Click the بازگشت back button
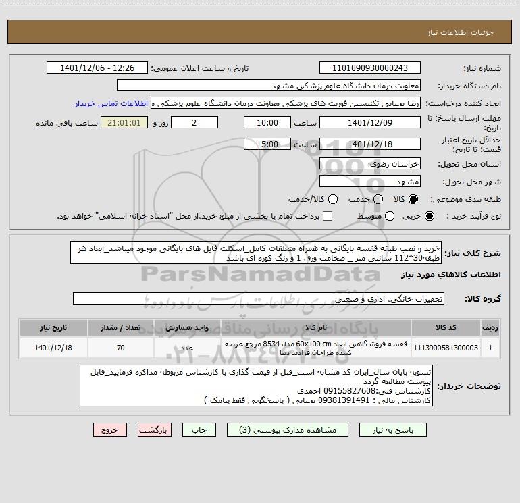This screenshot has width=520, height=503. 155,430
